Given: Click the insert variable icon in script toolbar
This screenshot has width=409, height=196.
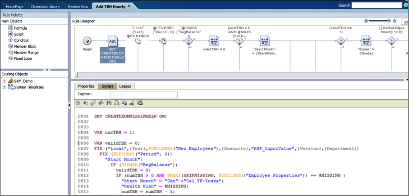Looking at the screenshot, I should click(x=93, y=103).
